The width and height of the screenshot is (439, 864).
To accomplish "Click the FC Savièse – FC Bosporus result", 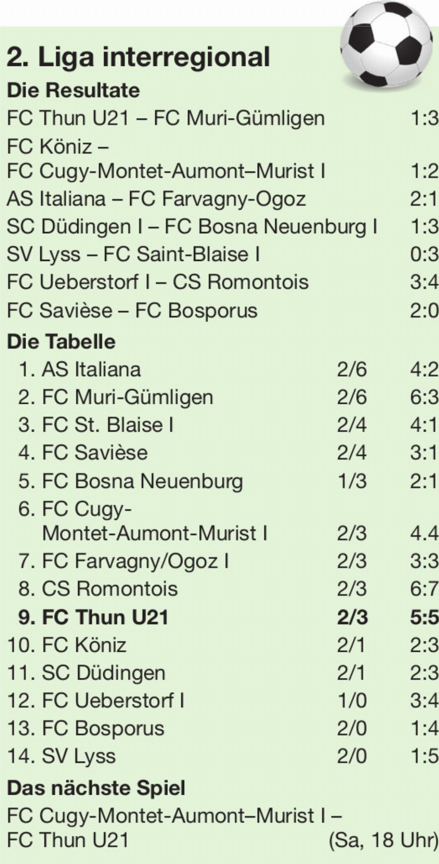I will [x=223, y=310].
